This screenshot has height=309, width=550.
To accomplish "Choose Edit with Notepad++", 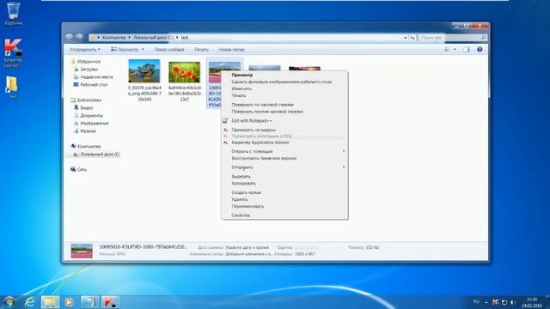I will tap(284, 120).
